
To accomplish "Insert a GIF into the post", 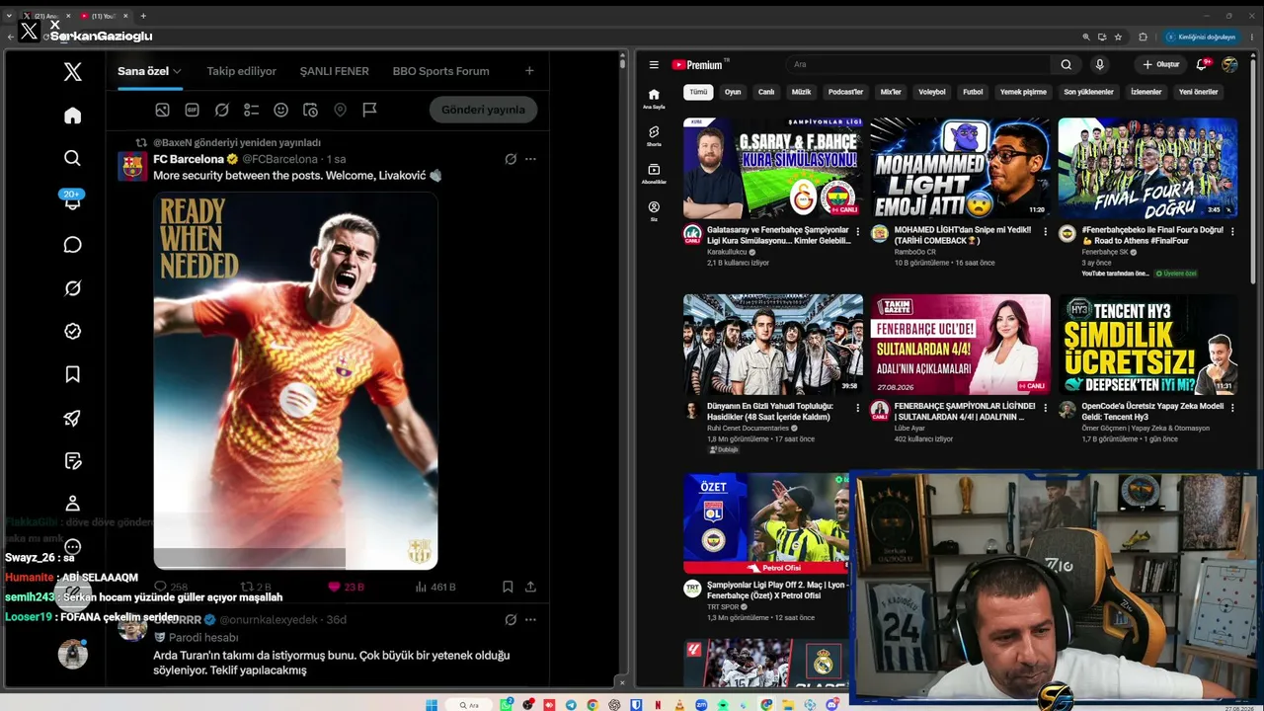I will [192, 110].
